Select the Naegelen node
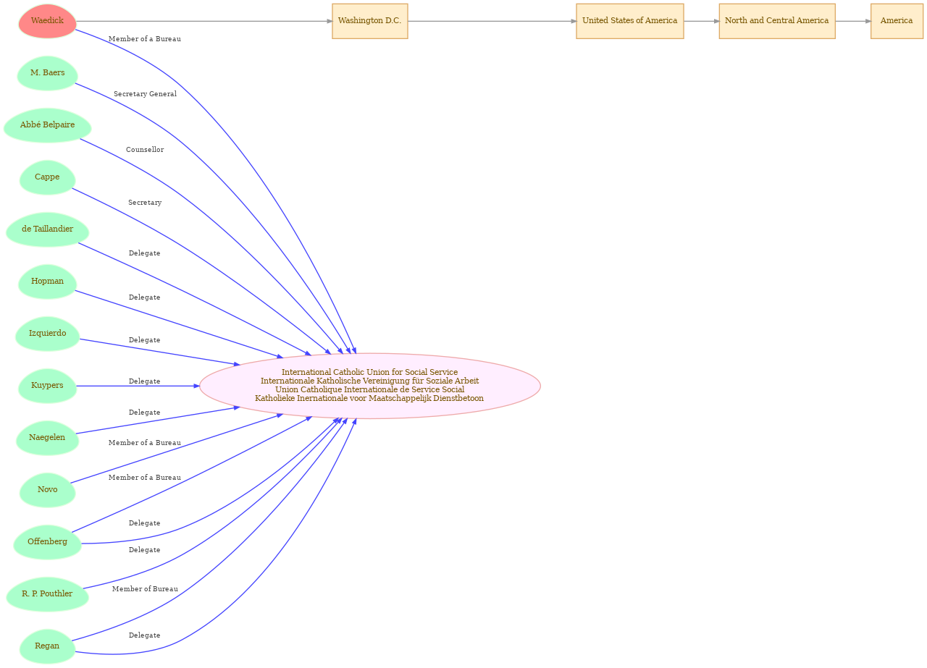The height and width of the screenshot is (668, 927). pos(47,438)
